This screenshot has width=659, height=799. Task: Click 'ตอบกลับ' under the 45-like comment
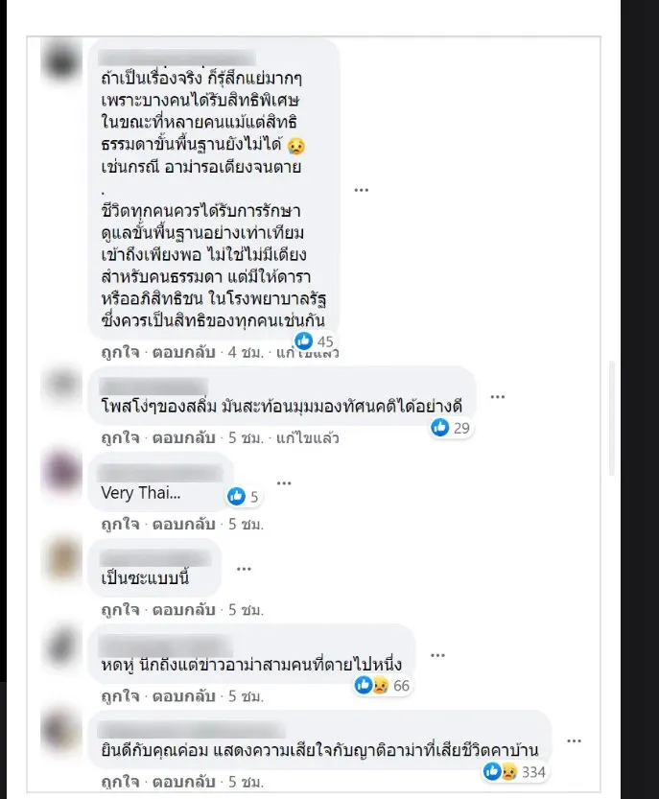tap(183, 352)
